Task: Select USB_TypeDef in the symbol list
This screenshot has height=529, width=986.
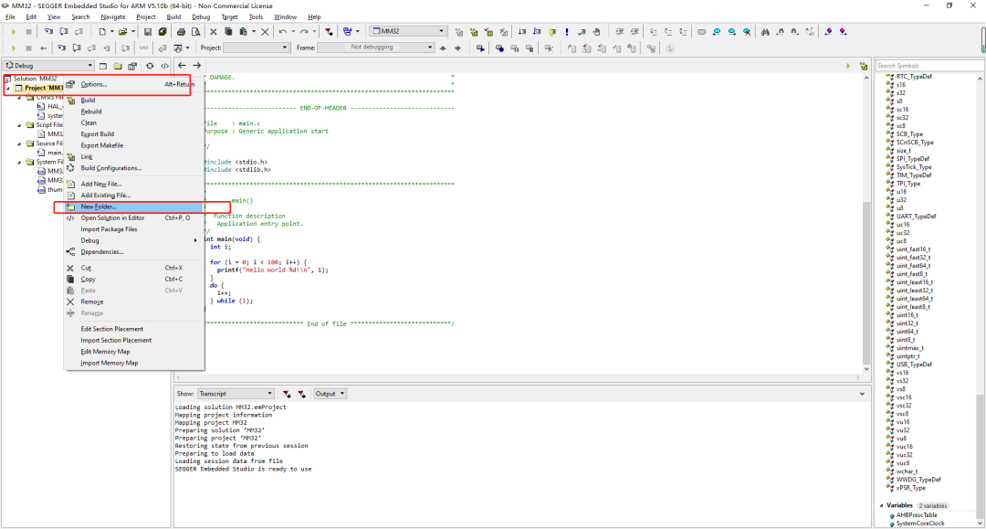Action: (x=914, y=365)
